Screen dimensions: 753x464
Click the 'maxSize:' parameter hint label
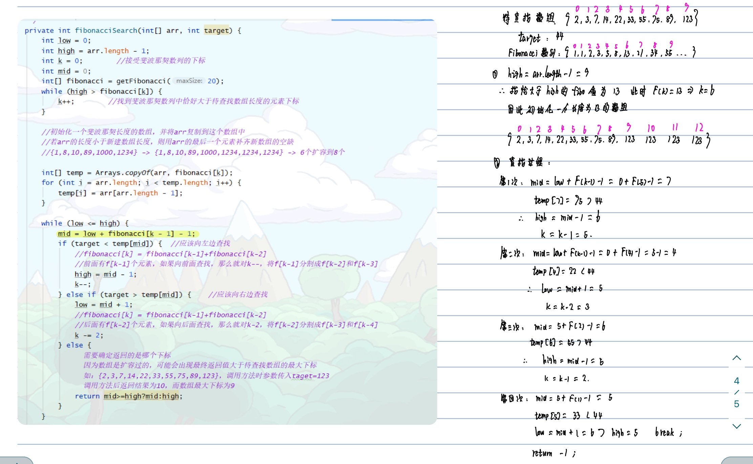point(189,81)
